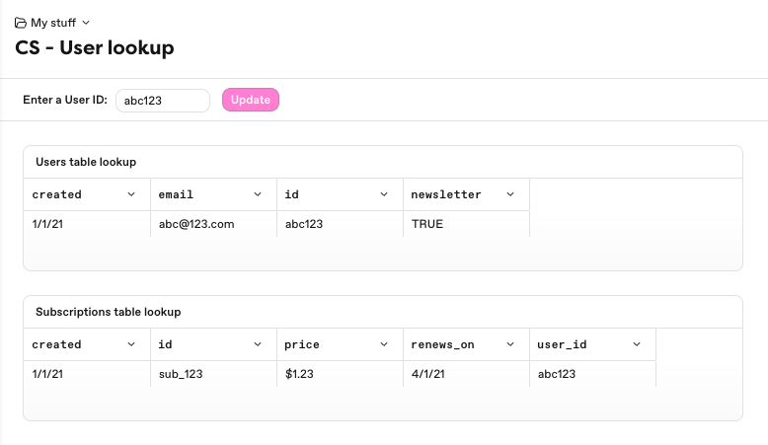Select the renews_on column header
This screenshot has height=445, width=768.
click(466, 344)
